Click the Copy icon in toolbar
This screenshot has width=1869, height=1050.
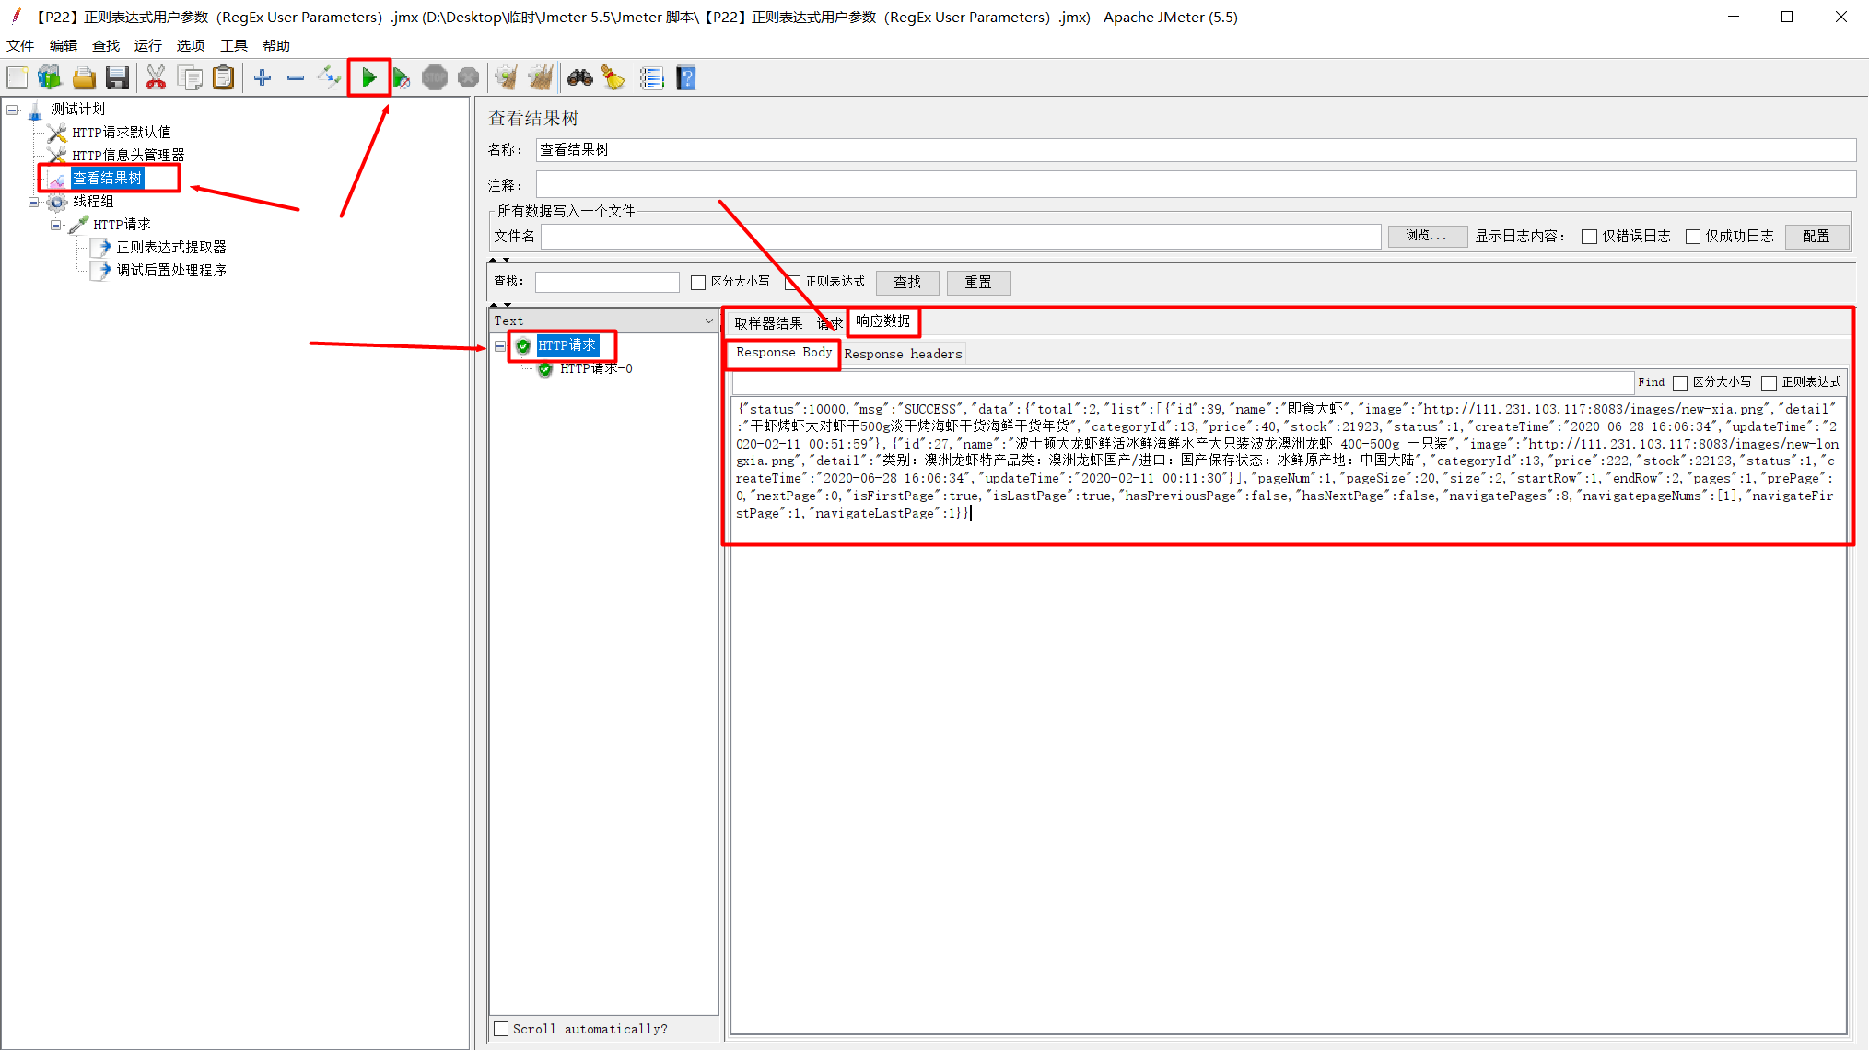click(190, 78)
